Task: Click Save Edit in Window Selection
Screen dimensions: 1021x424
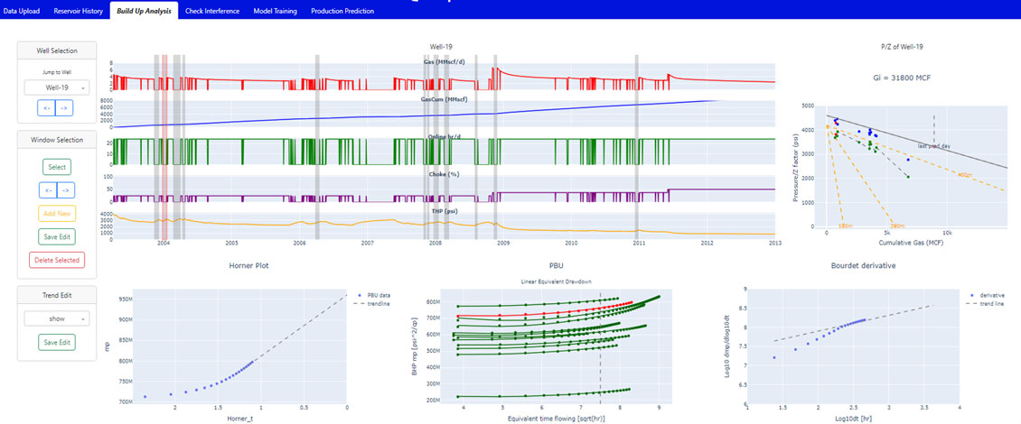Action: click(57, 236)
